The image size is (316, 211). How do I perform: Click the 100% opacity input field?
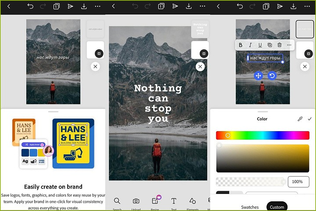click(x=298, y=182)
